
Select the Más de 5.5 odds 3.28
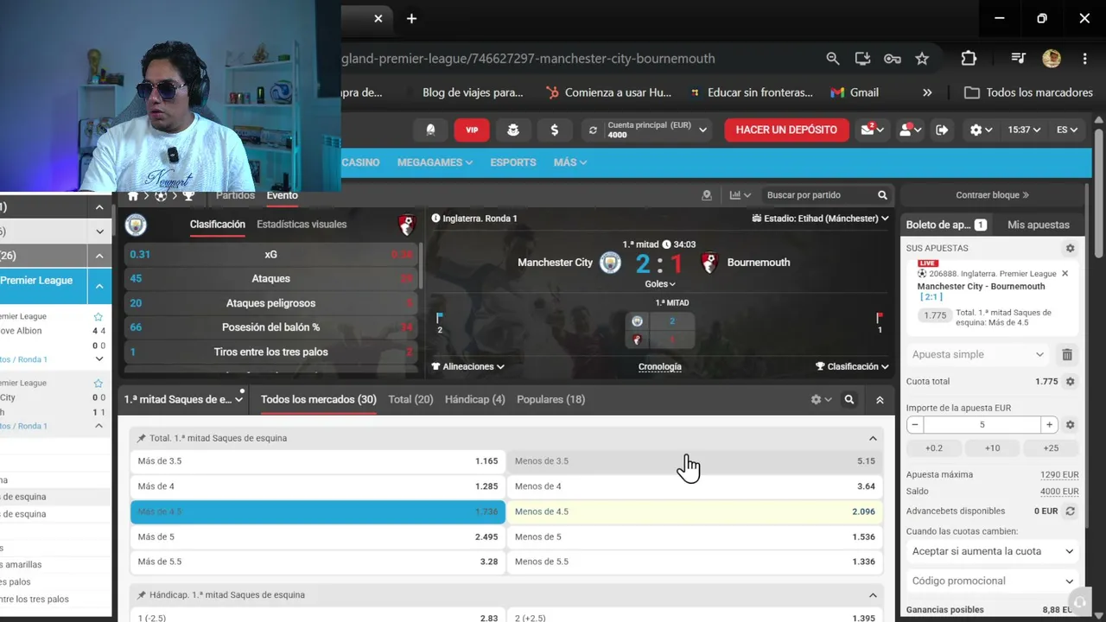[318, 562]
